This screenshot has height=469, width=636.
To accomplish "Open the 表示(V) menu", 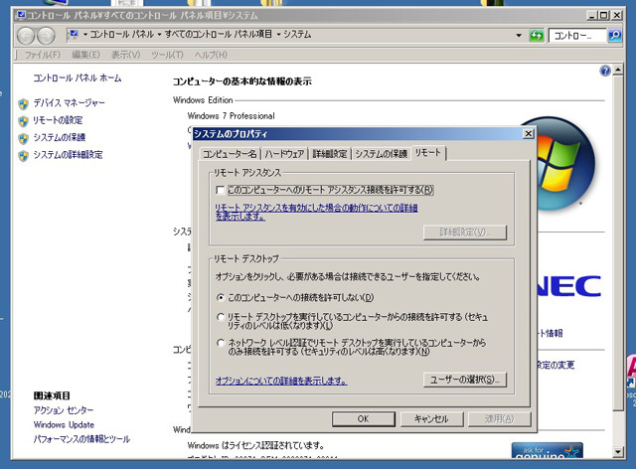I will click(126, 55).
